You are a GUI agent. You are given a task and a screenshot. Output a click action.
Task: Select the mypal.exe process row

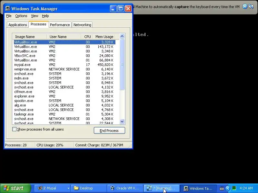(x=65, y=65)
